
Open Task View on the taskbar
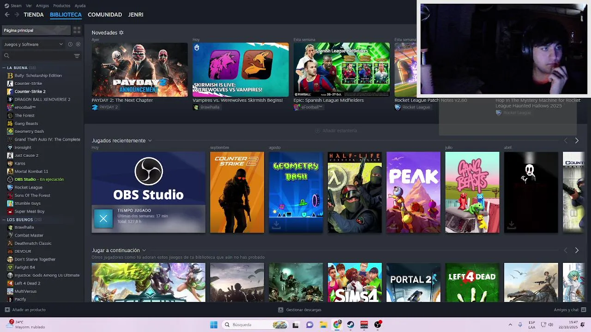click(295, 325)
